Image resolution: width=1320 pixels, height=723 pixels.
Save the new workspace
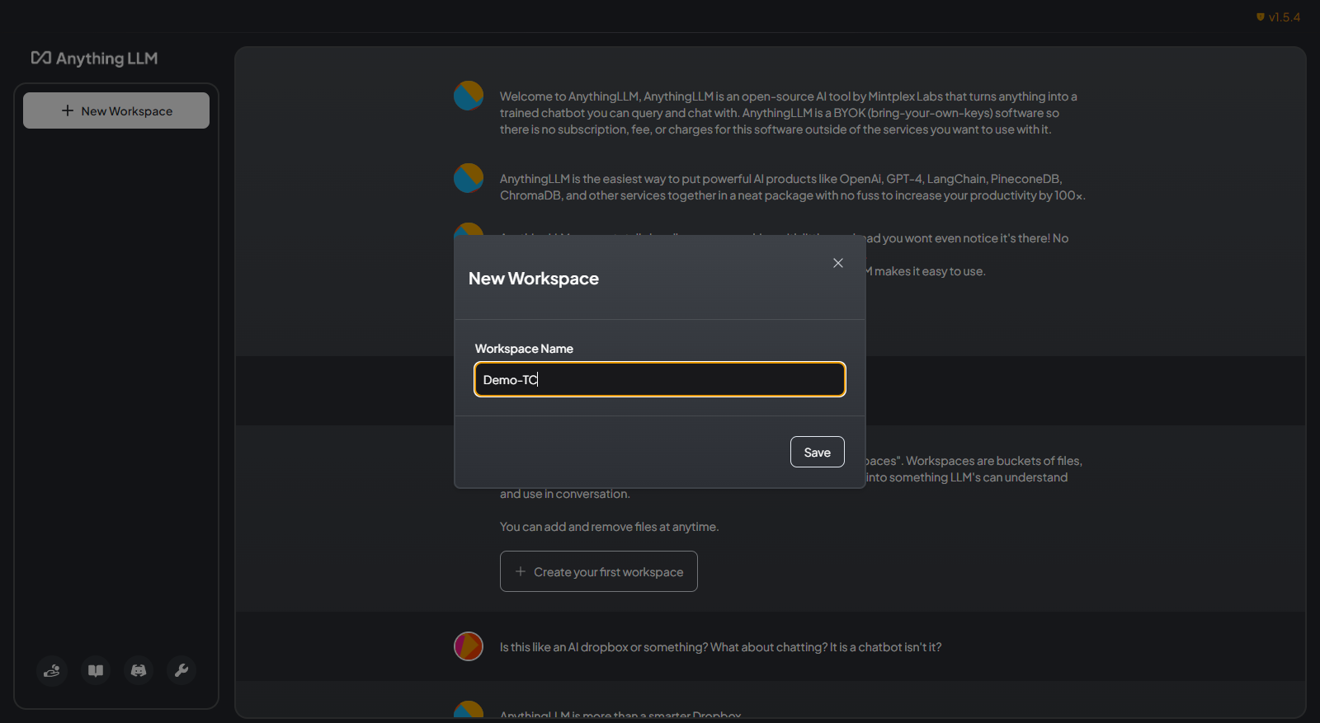pos(818,452)
